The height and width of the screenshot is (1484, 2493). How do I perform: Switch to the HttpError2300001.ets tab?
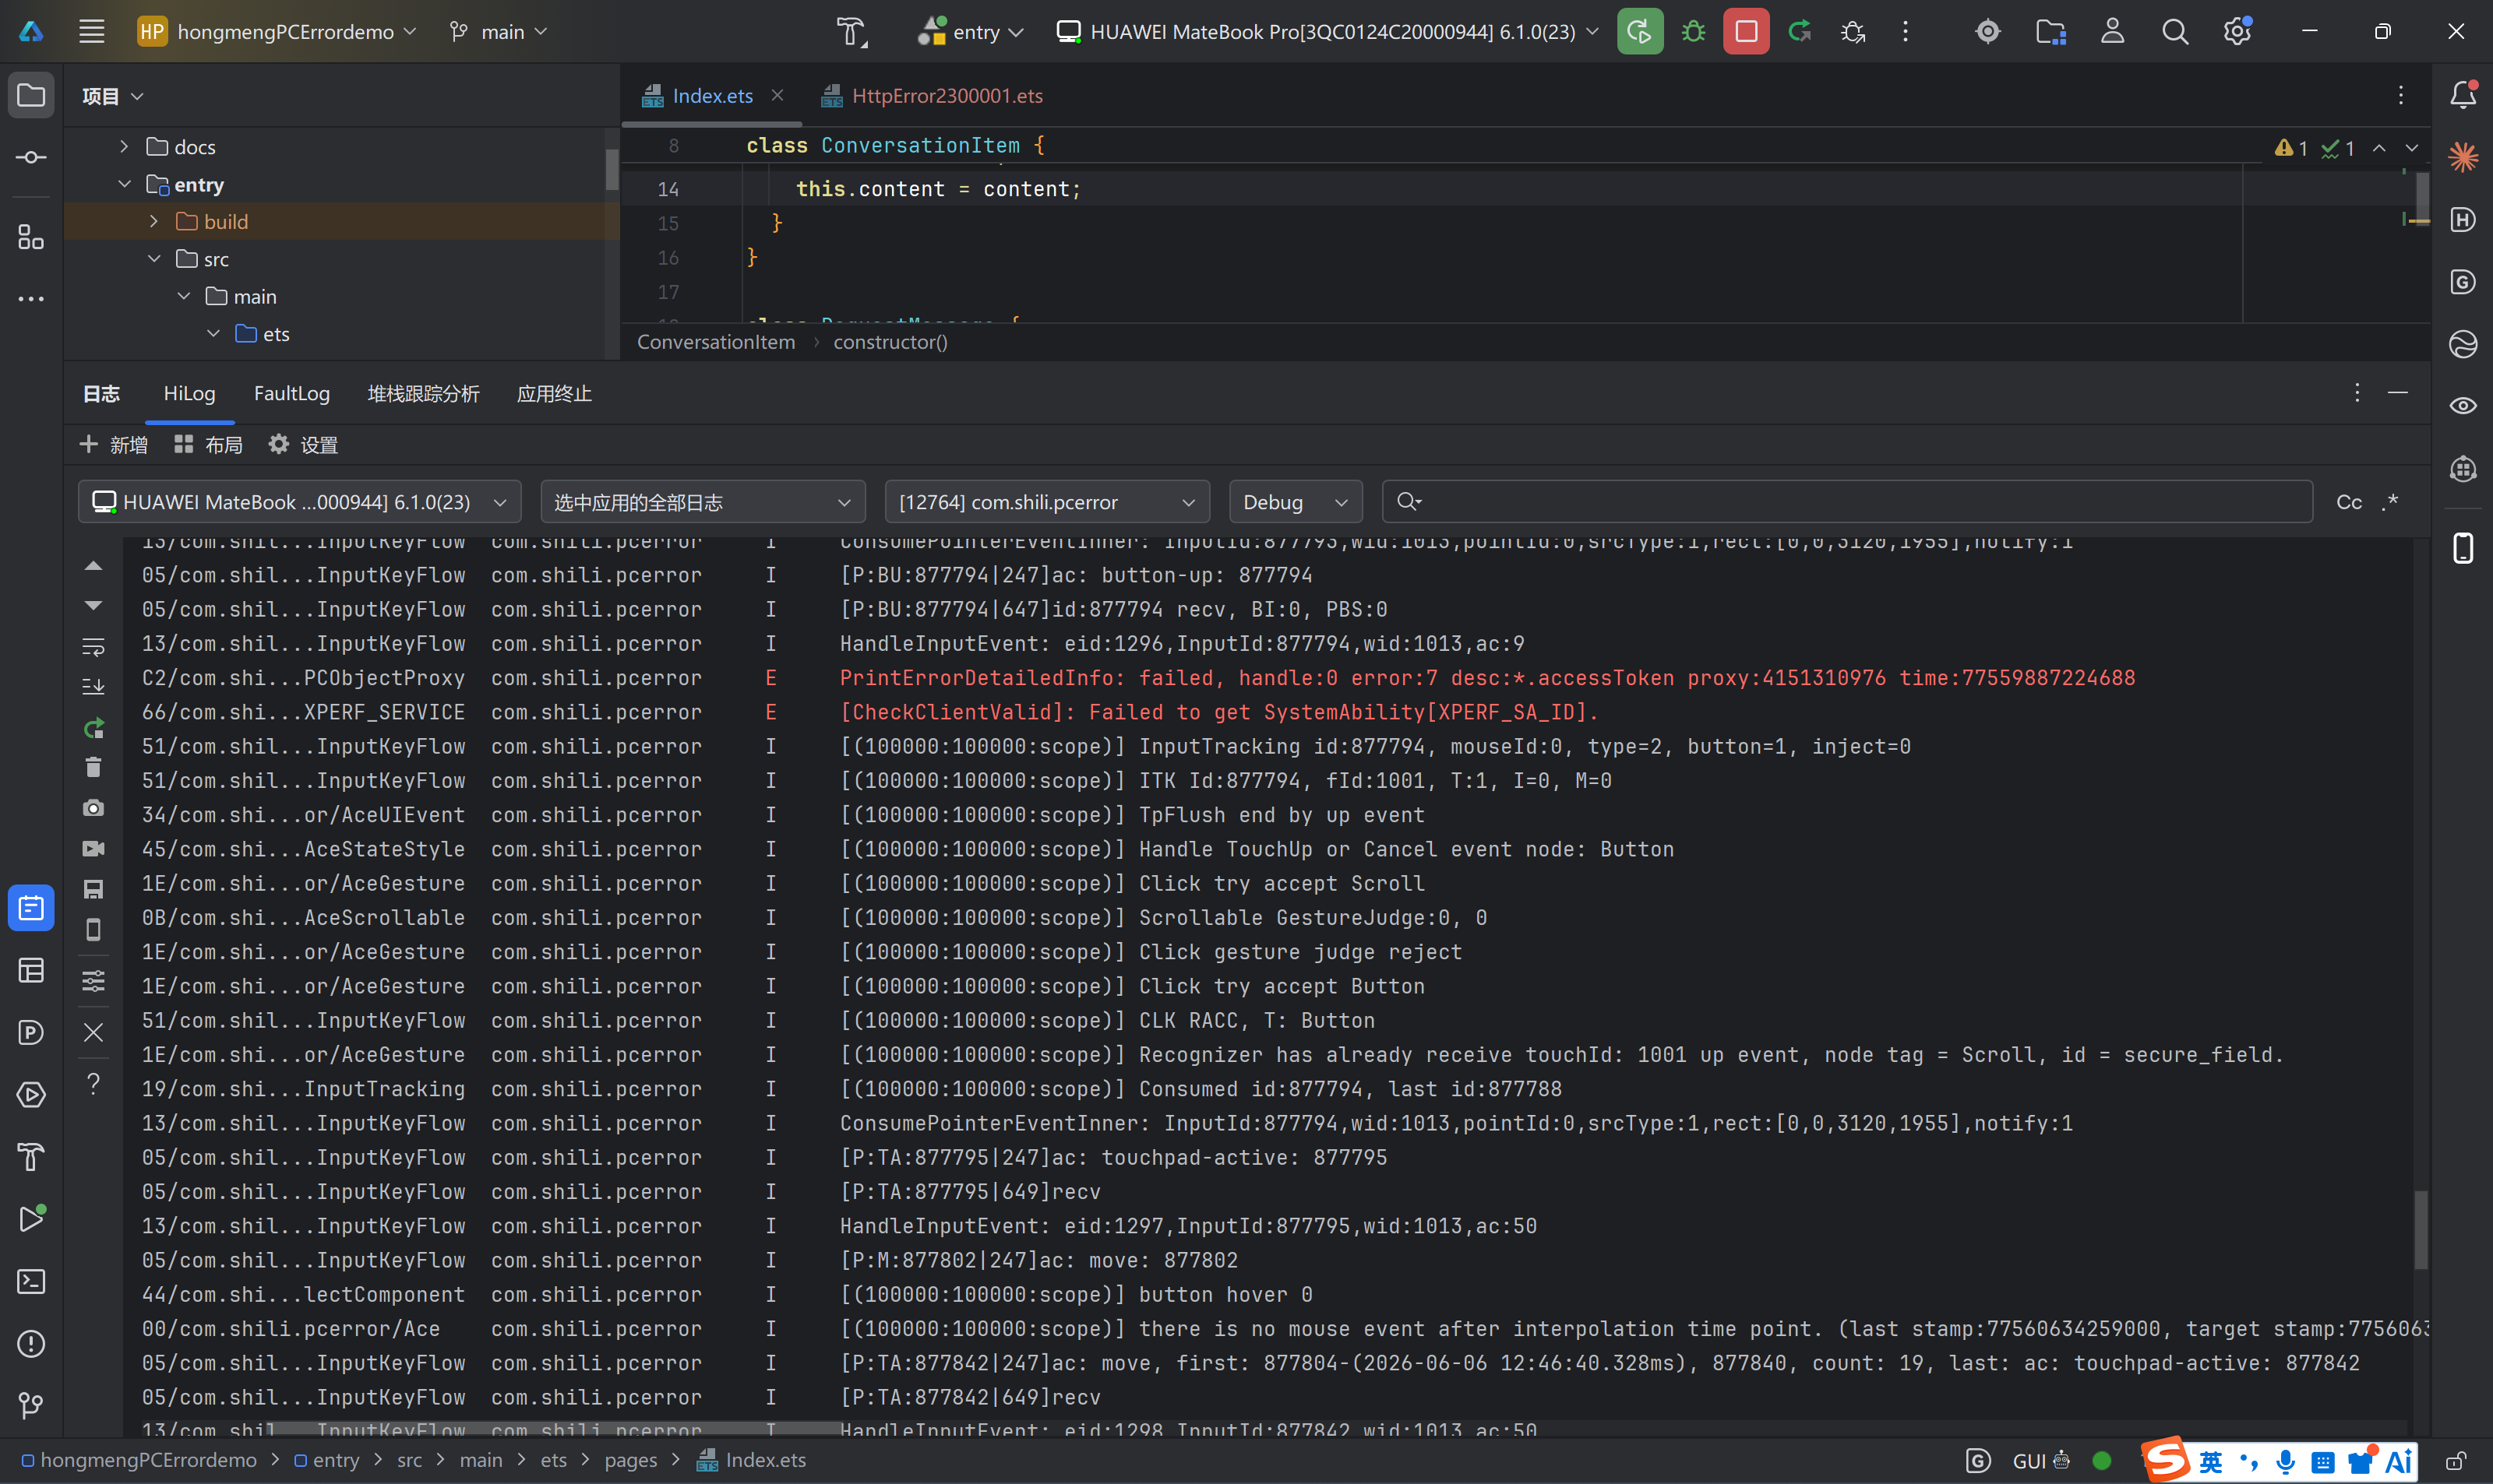point(933,96)
